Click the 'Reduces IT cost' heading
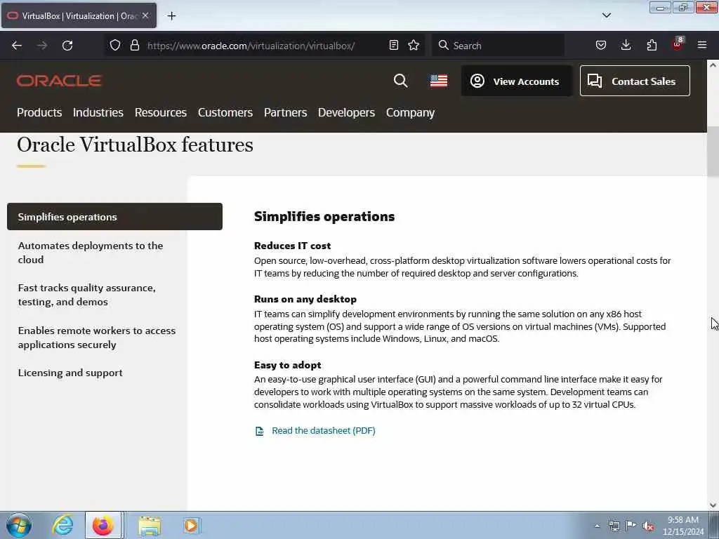The height and width of the screenshot is (539, 719). click(x=293, y=246)
